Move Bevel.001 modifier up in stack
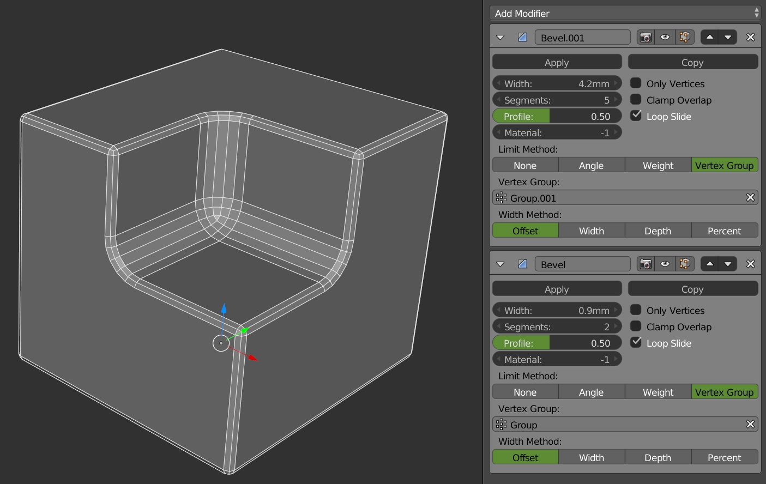This screenshot has height=484, width=766. click(x=710, y=37)
